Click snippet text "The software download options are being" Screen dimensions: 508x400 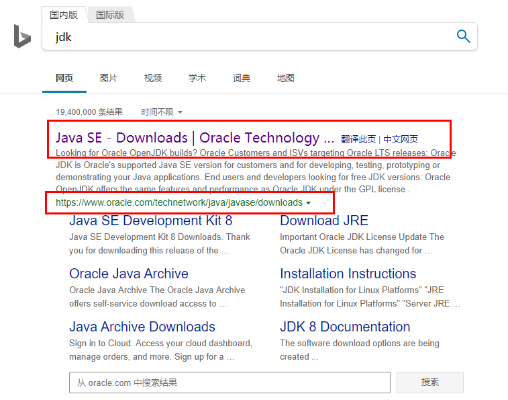(x=360, y=343)
